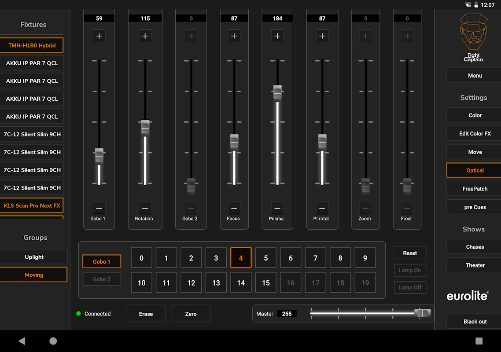Select gobo number 2
Image resolution: width=501 pixels, height=352 pixels.
pyautogui.click(x=191, y=258)
